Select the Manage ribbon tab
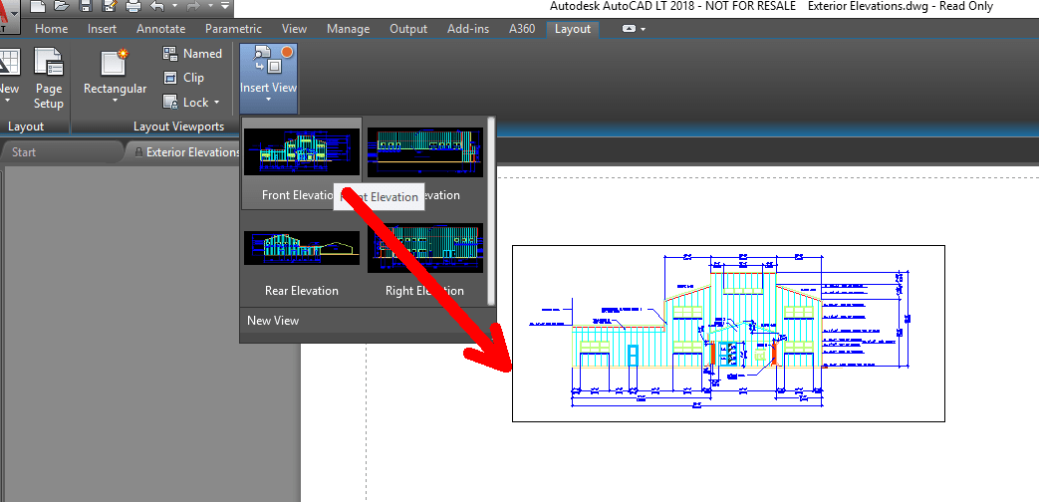The image size is (1039, 502). tap(348, 29)
